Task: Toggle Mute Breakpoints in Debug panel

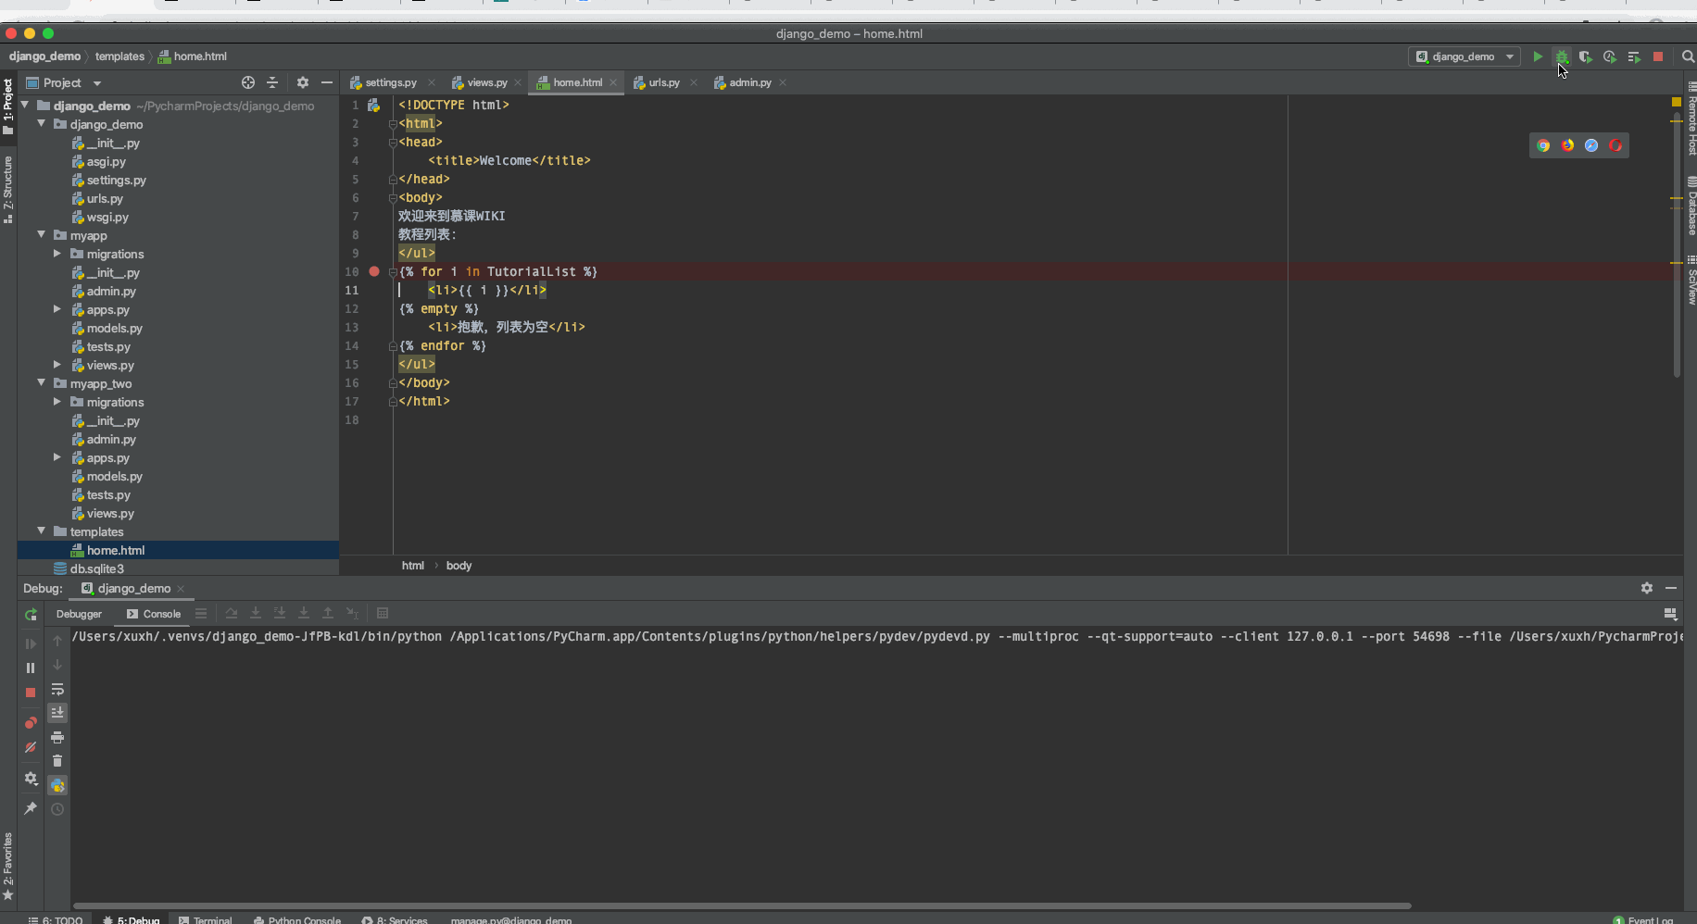Action: point(31,747)
